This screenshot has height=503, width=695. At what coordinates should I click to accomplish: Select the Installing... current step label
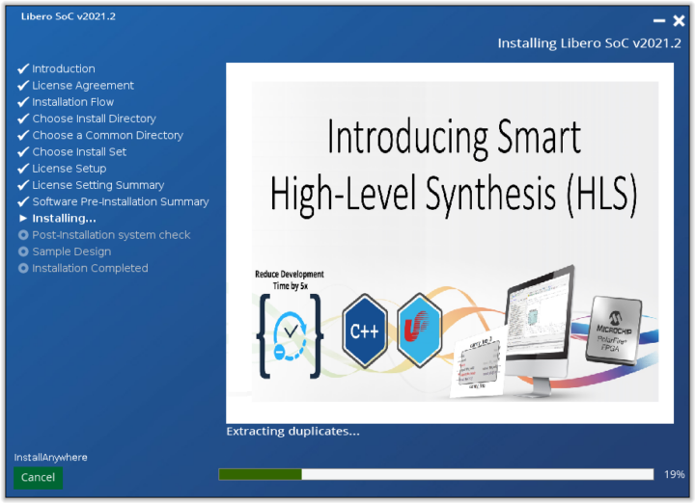tap(65, 218)
